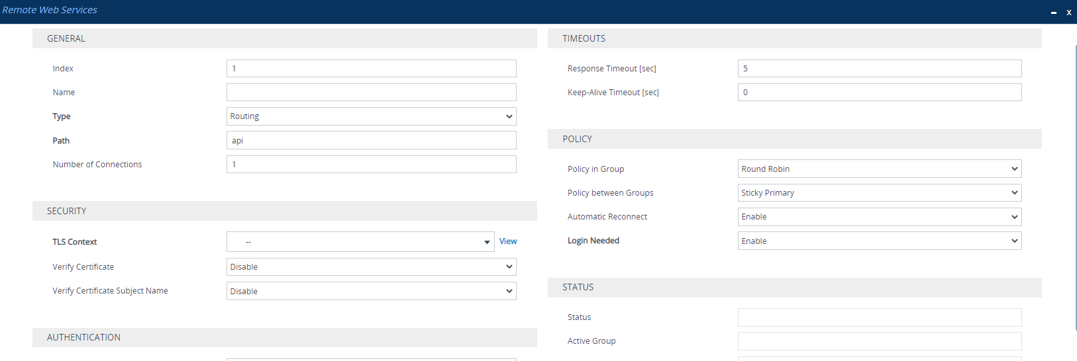Click the View link beside TLS Context
Image resolution: width=1077 pixels, height=361 pixels.
coord(508,241)
